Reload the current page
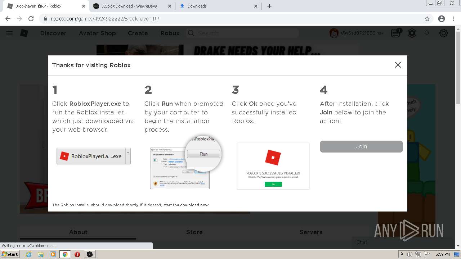 click(x=31, y=19)
